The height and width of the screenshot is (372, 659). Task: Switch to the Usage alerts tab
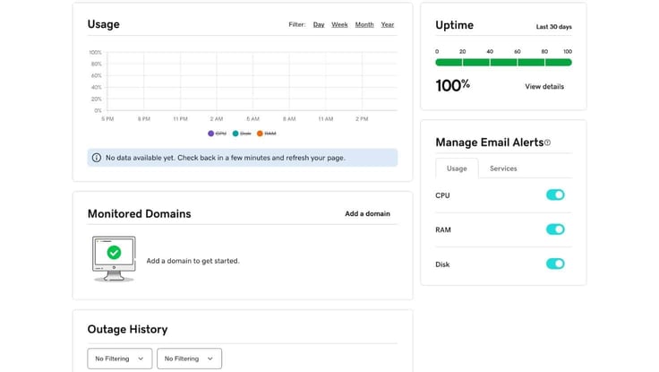(x=457, y=169)
